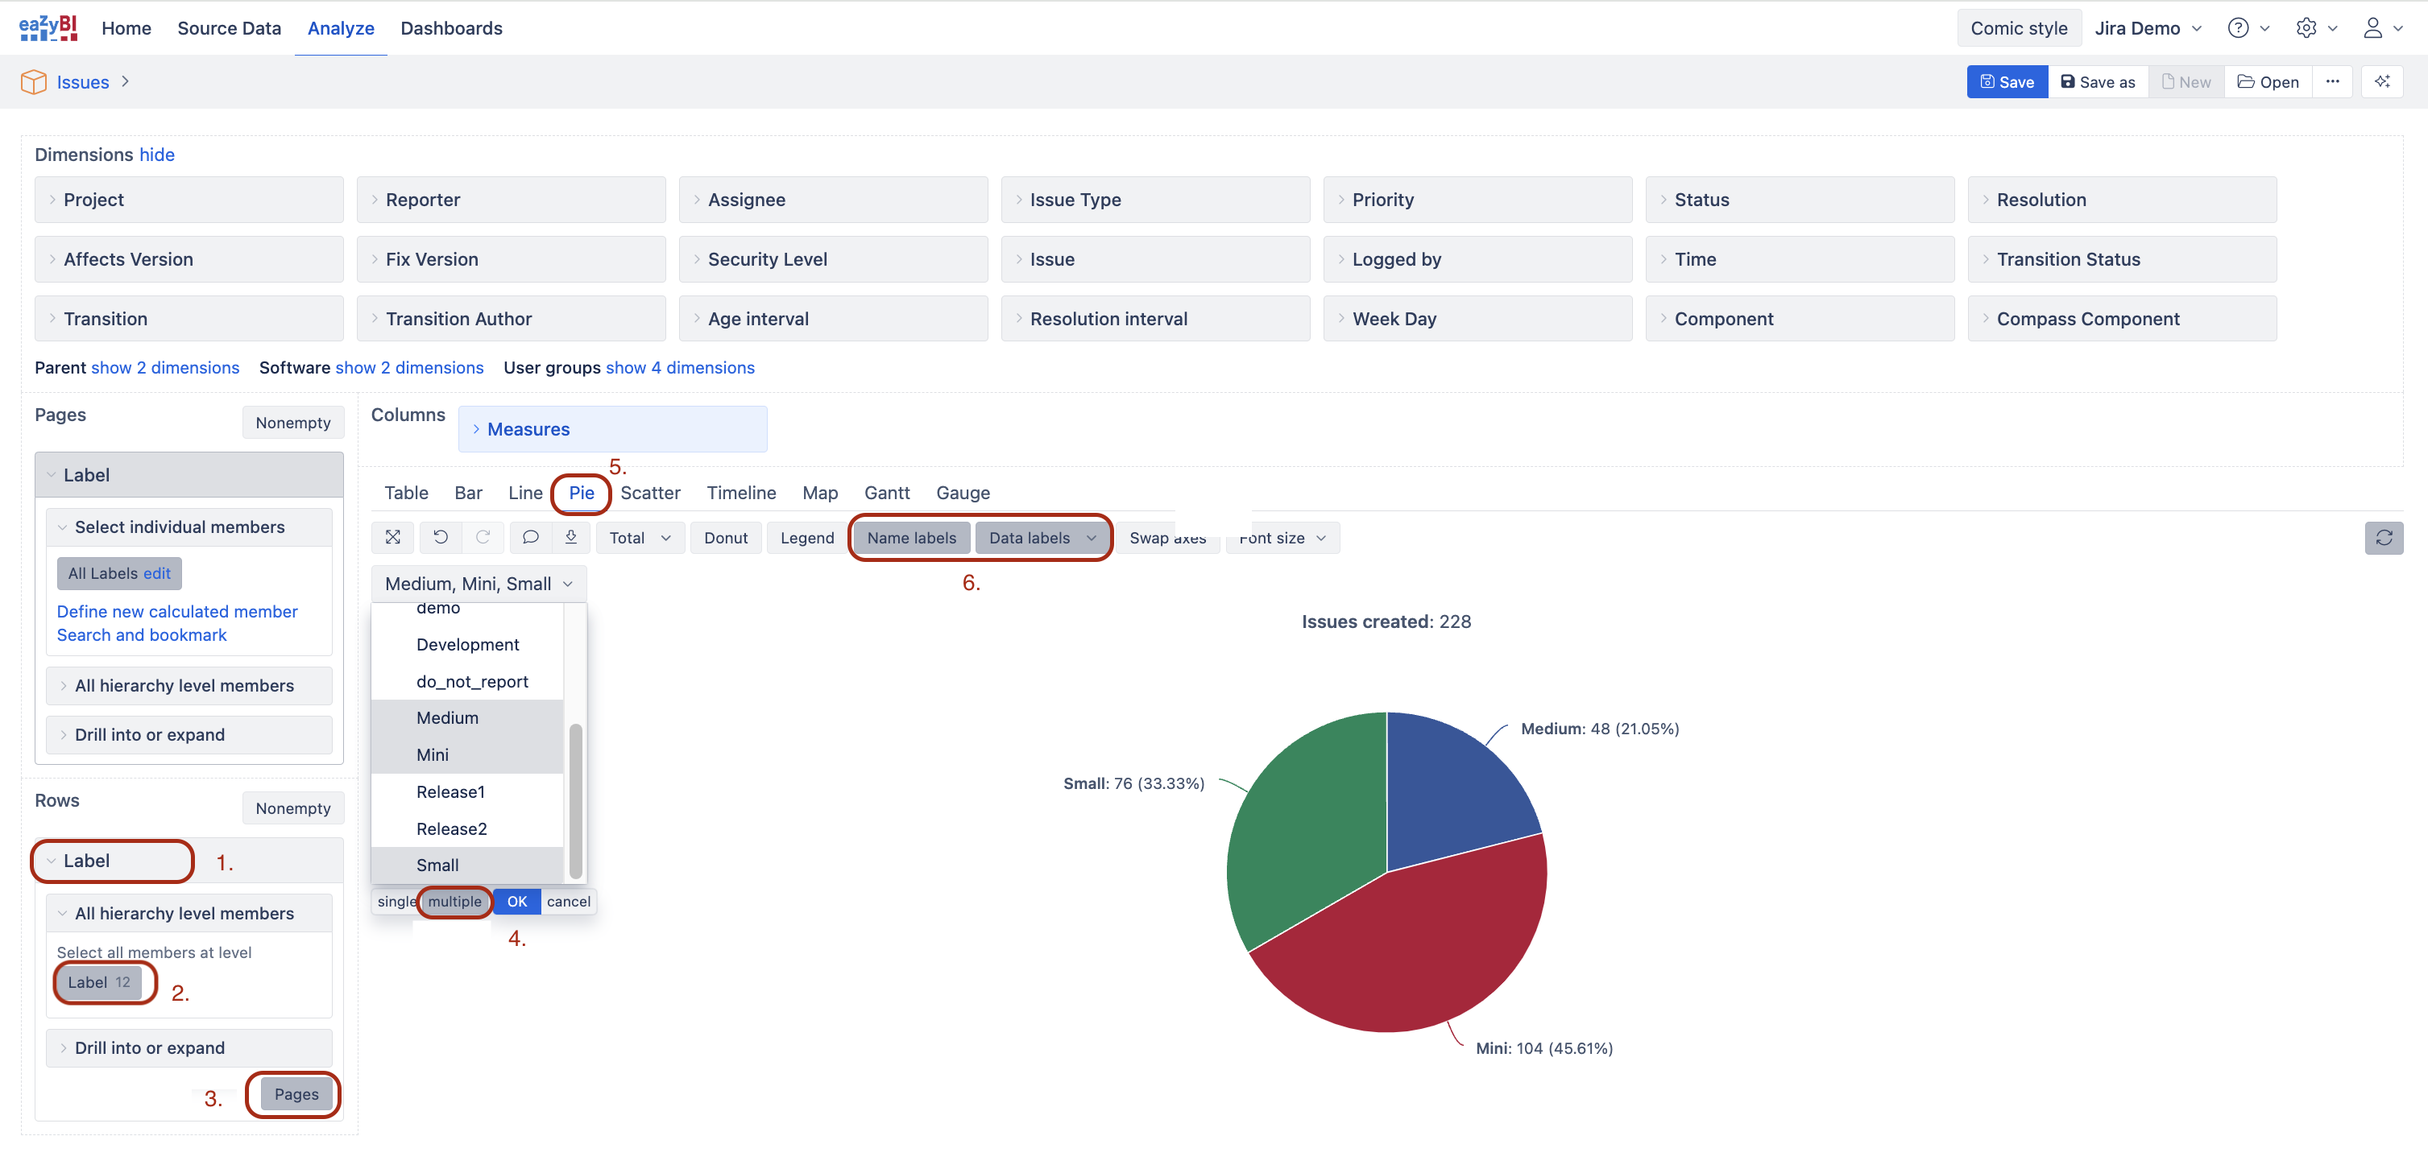Click Define new calculated member link
The height and width of the screenshot is (1169, 2428).
[x=176, y=611]
